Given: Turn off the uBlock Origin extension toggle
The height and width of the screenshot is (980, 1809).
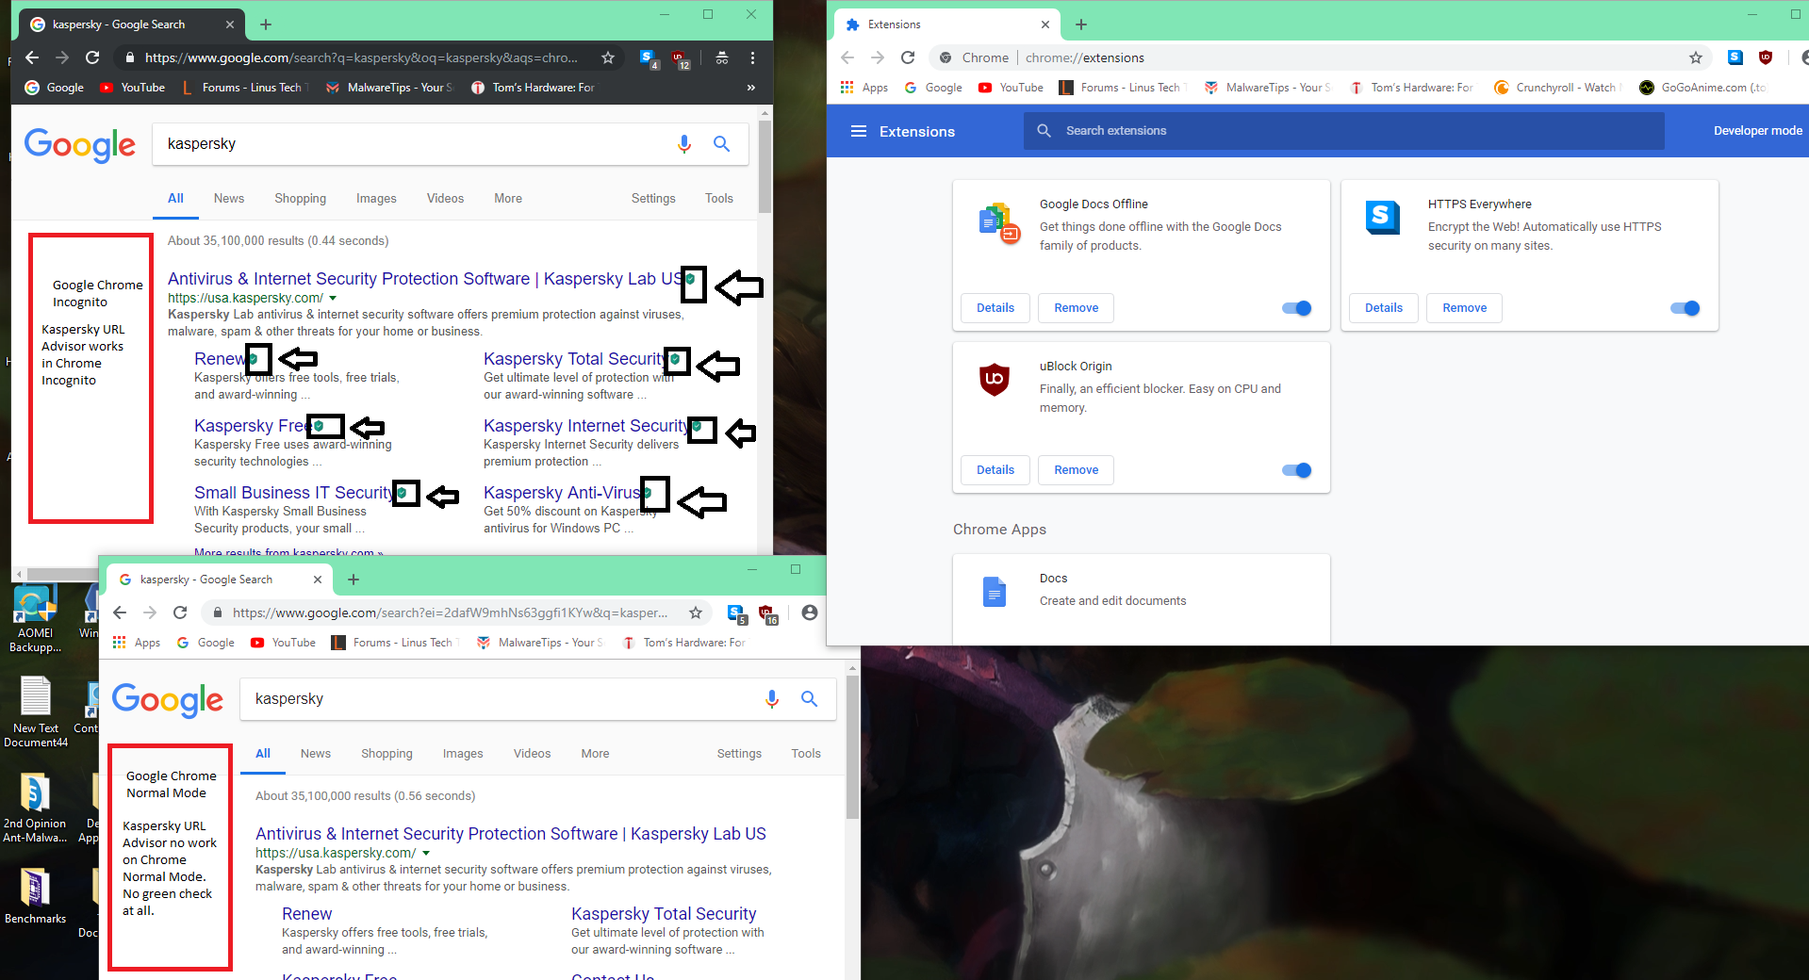Looking at the screenshot, I should click(x=1297, y=470).
